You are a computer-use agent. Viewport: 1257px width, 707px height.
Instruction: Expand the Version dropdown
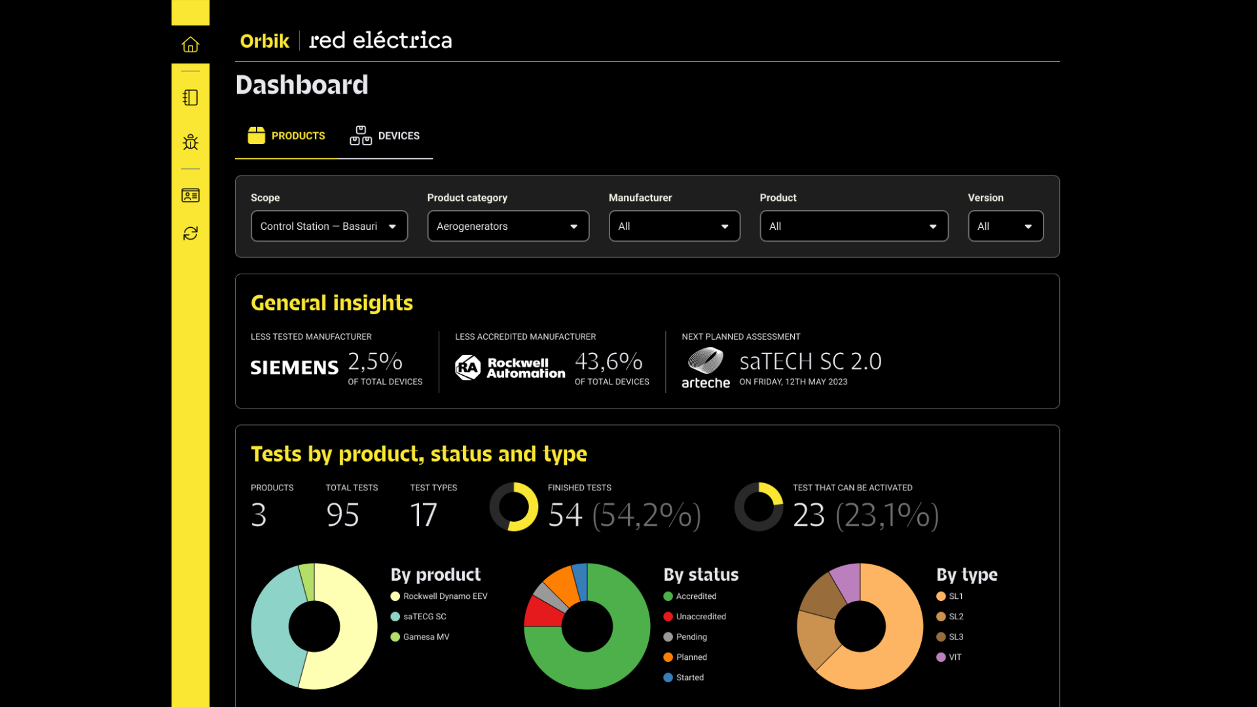(x=1005, y=226)
